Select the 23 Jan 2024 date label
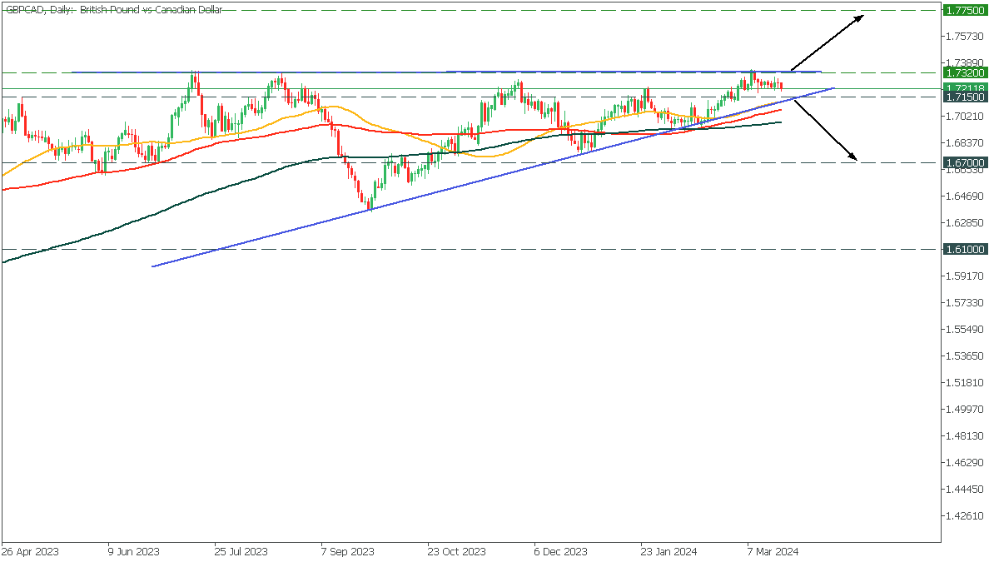Screen dimensions: 999x562 pyautogui.click(x=668, y=551)
